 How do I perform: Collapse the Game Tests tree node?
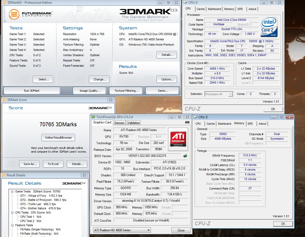(x=12, y=191)
